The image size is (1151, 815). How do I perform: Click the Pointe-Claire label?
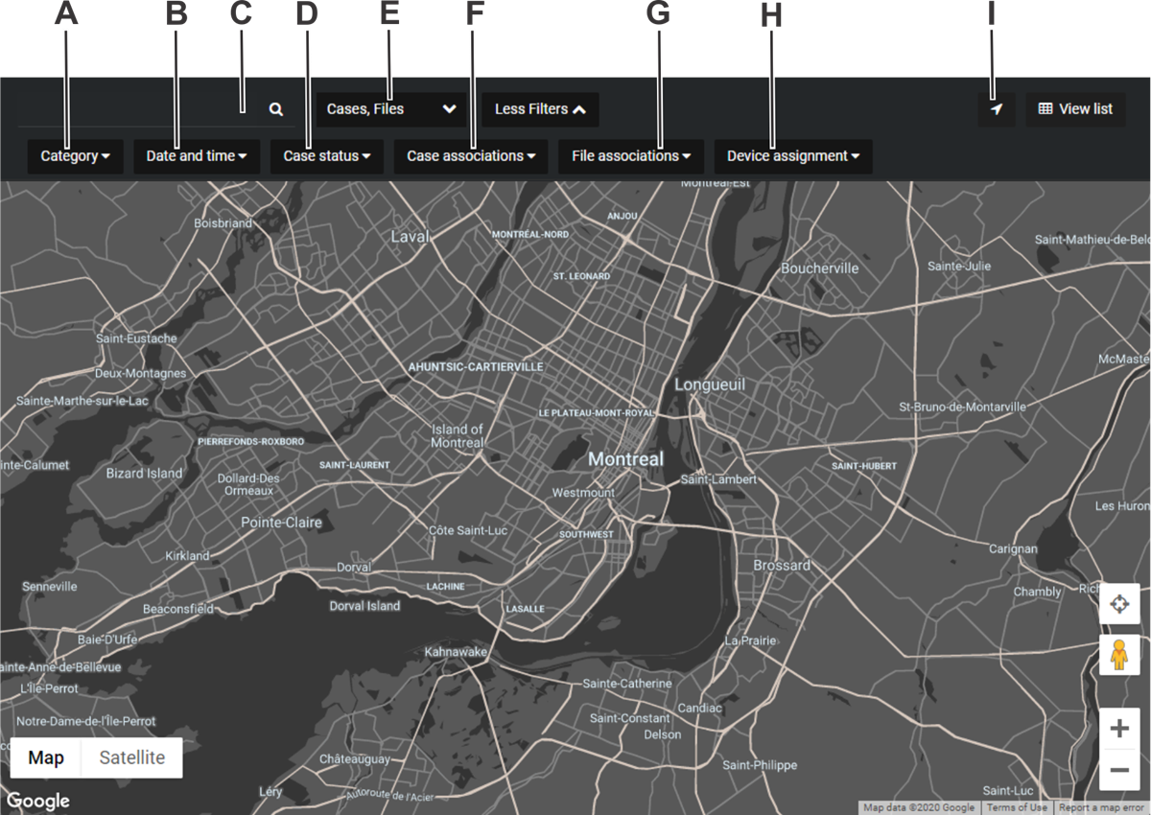[x=281, y=523]
